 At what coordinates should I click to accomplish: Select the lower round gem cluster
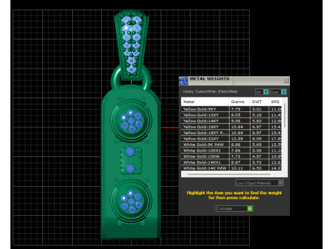pyautogui.click(x=131, y=201)
